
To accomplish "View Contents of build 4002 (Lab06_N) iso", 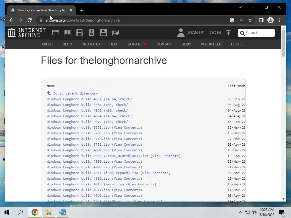I will click(165, 156).
